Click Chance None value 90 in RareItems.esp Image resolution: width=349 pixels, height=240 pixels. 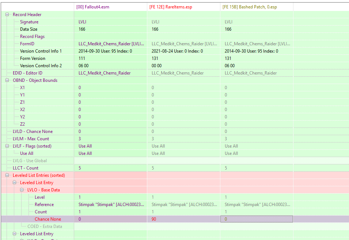click(x=154, y=219)
